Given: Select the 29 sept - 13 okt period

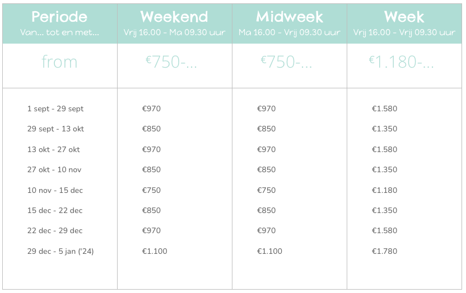Looking at the screenshot, I should tap(55, 129).
